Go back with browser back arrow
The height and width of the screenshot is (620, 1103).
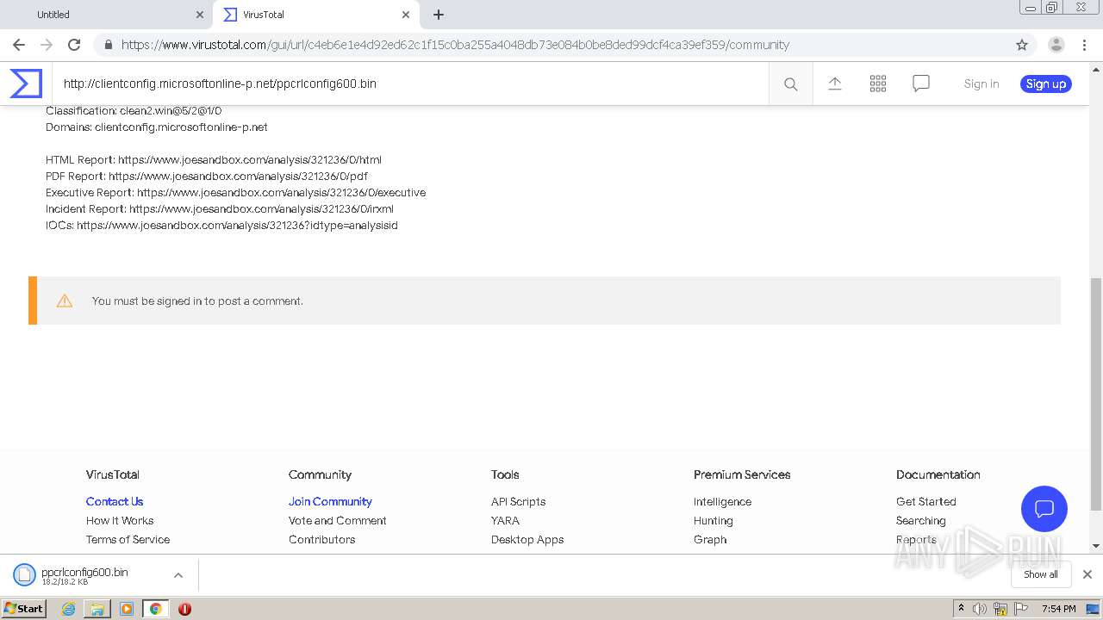point(19,45)
